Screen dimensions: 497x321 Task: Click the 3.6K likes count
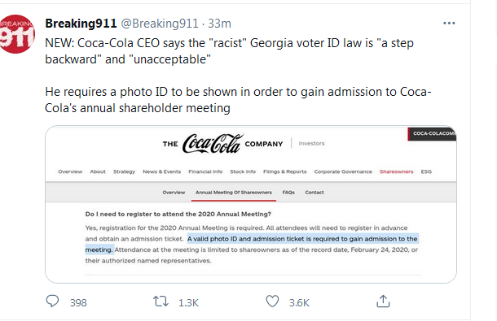pyautogui.click(x=299, y=302)
